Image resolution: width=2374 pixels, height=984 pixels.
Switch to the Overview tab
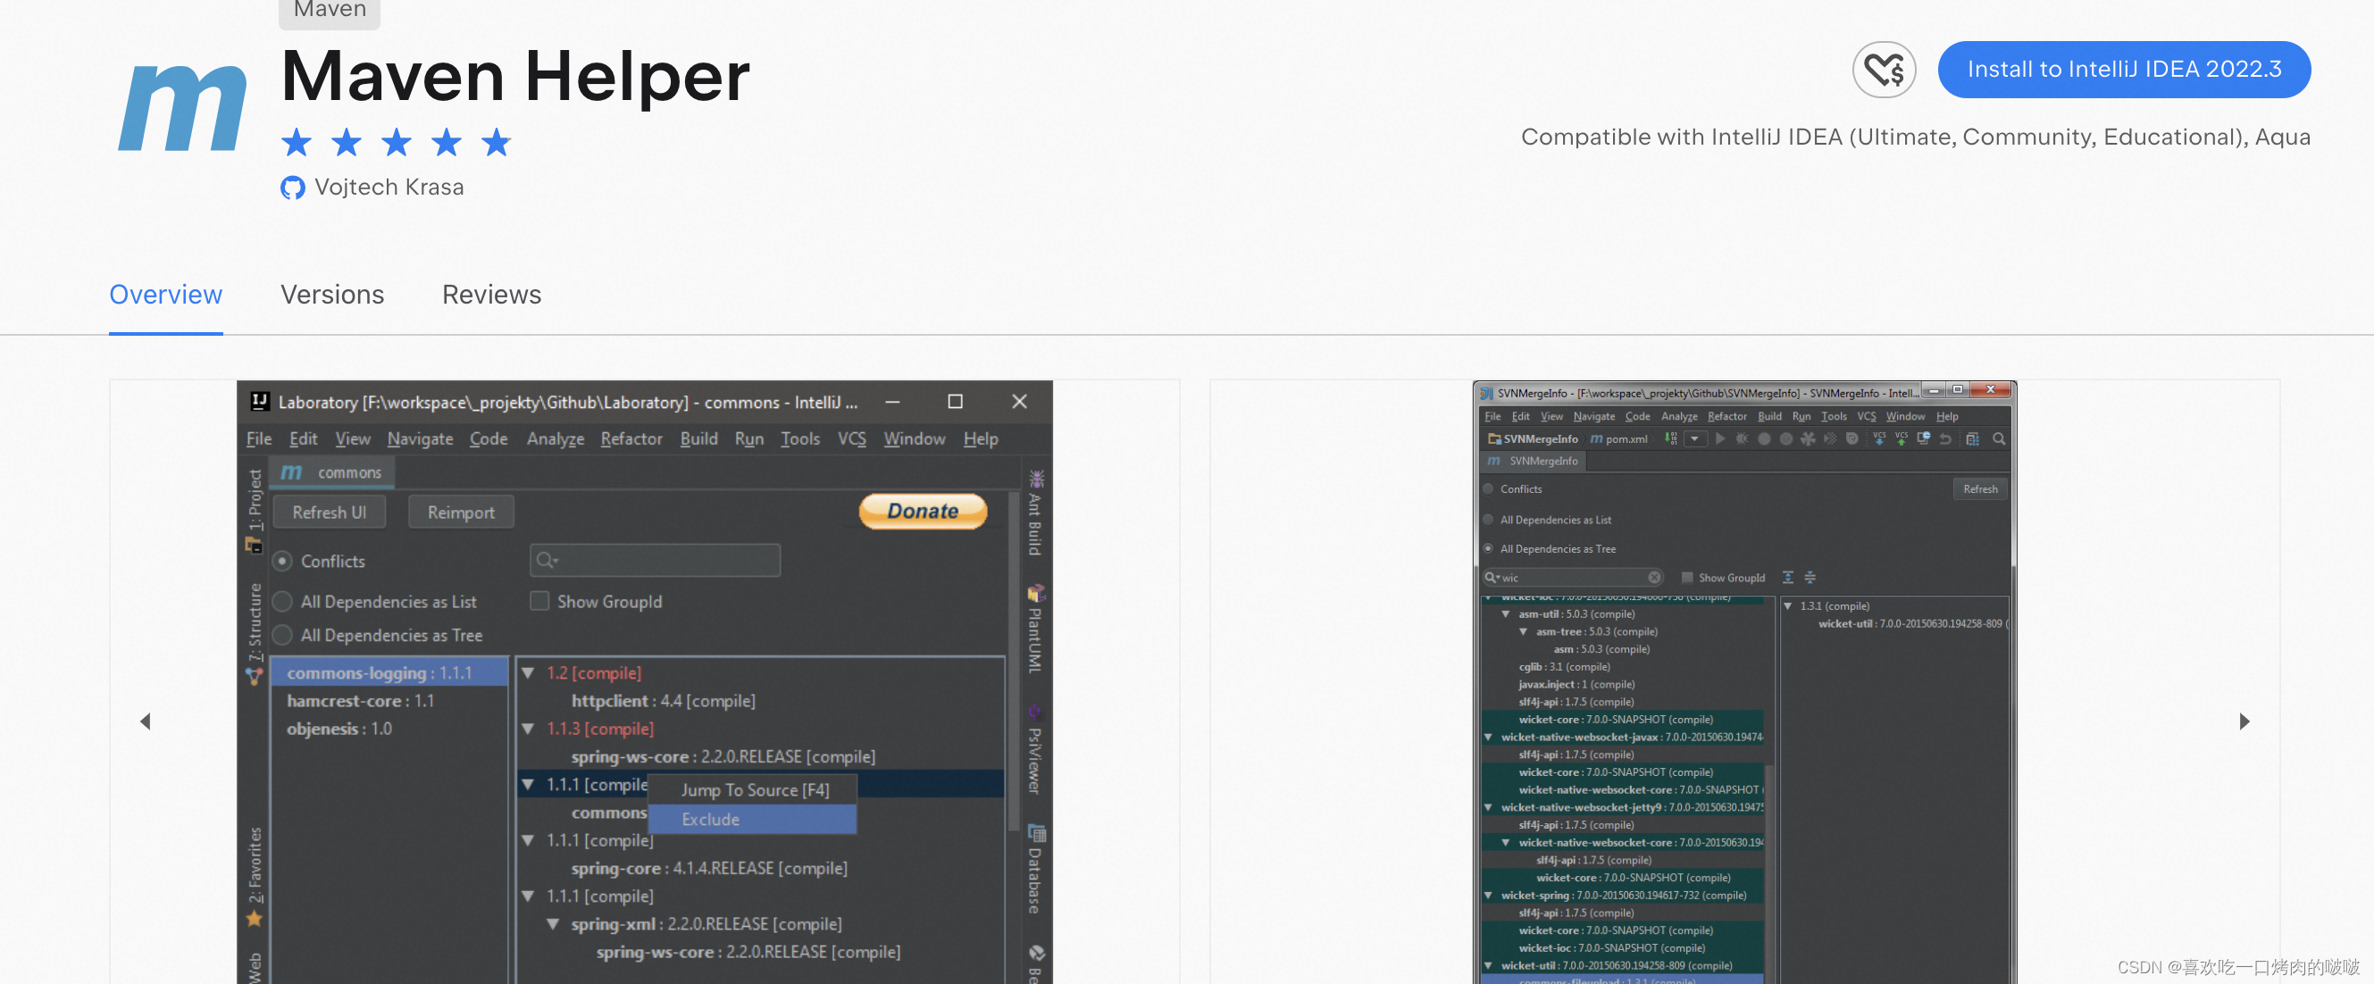166,295
